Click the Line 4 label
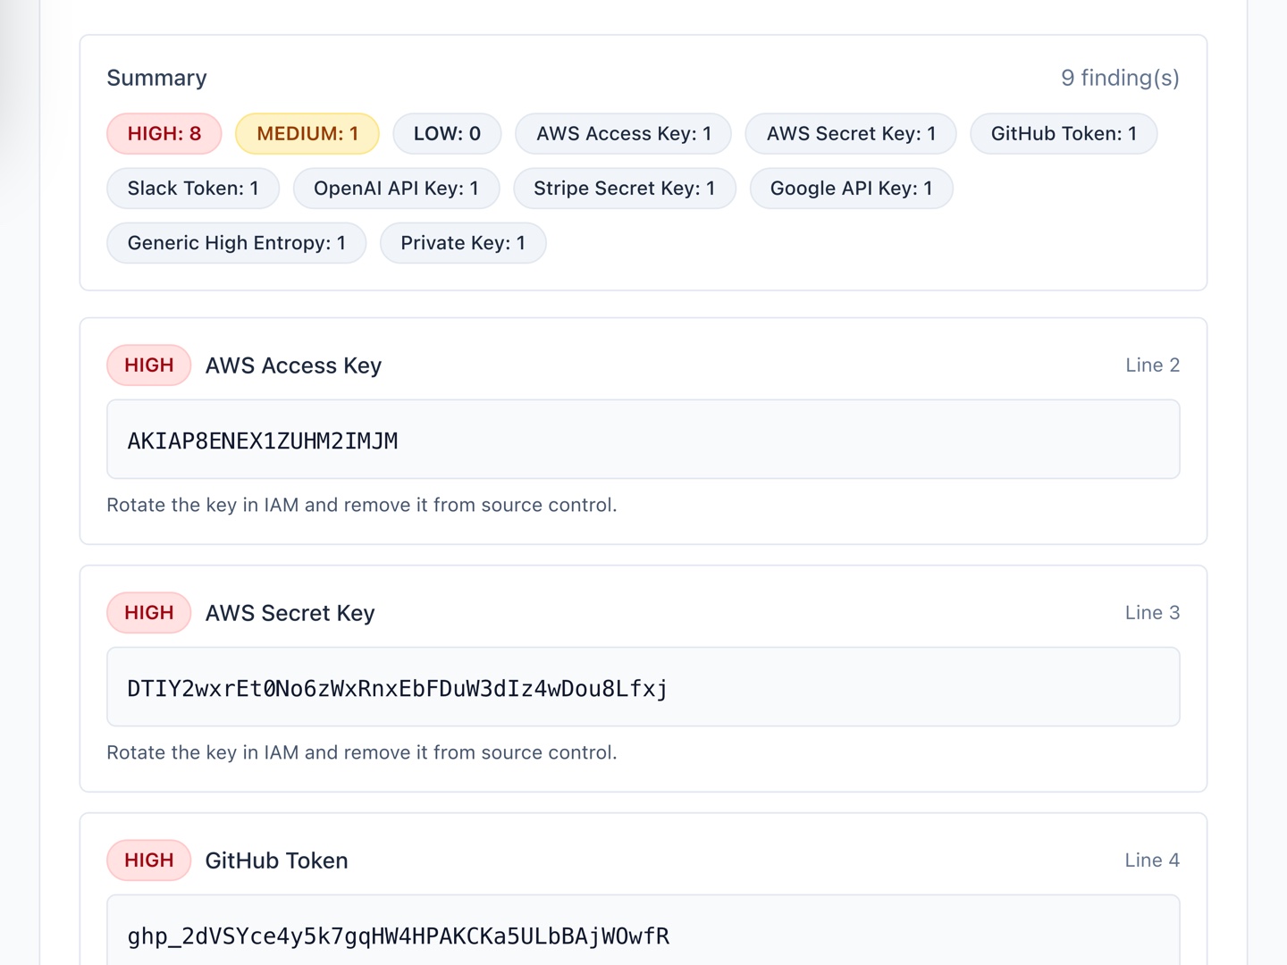Viewport: 1287px width, 965px height. tap(1153, 860)
